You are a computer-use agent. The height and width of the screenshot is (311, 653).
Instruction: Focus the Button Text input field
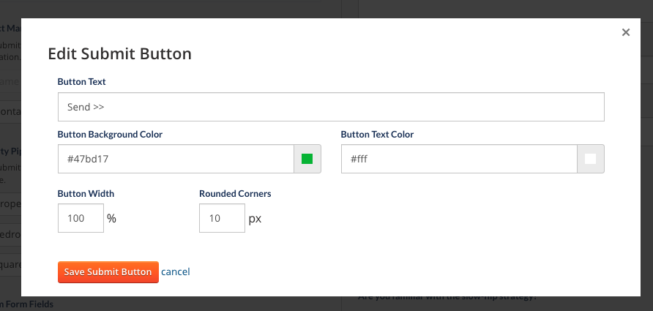[331, 107]
